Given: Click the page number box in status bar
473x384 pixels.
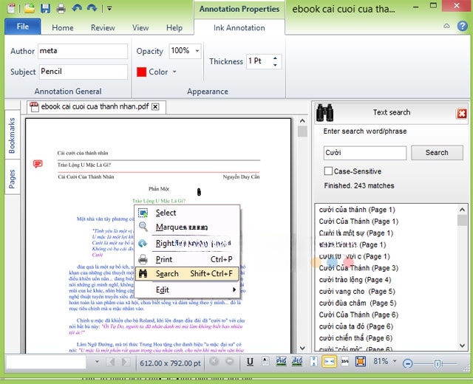Looking at the screenshot, I should point(46,362).
